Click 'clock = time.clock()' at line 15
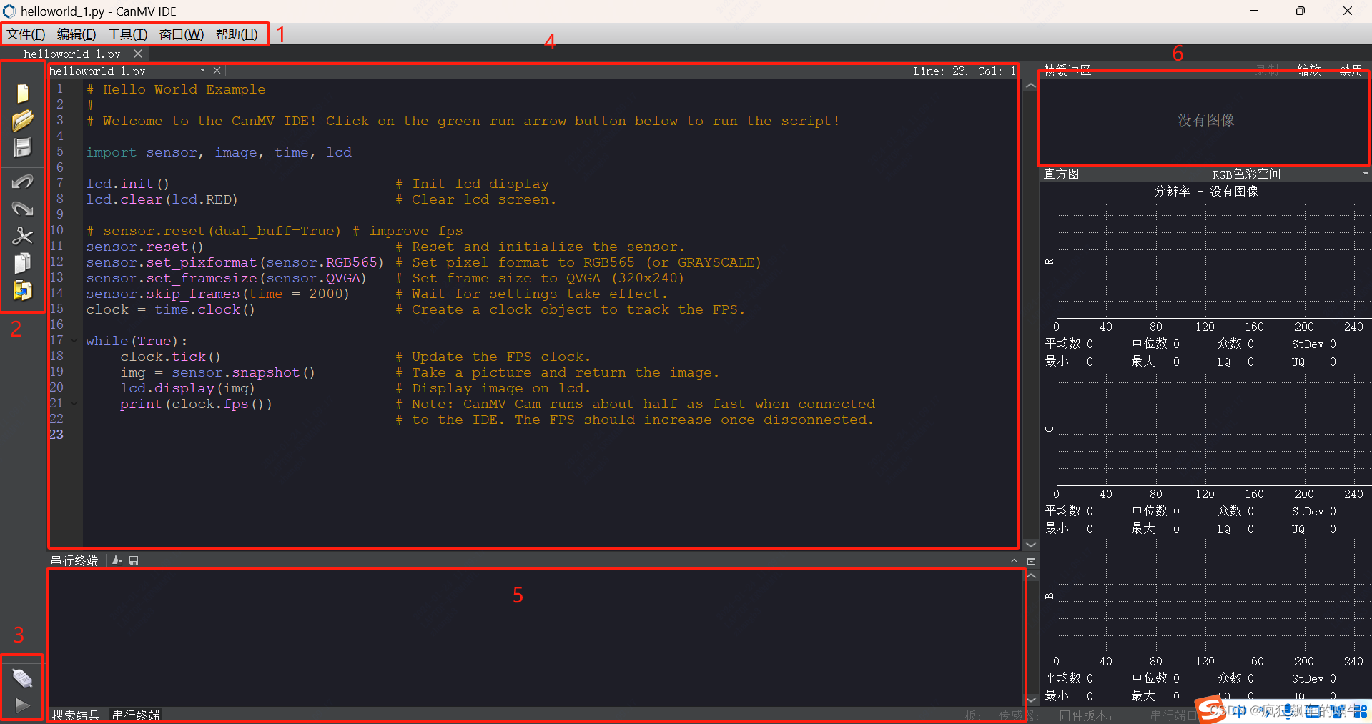The image size is (1372, 724). [170, 309]
